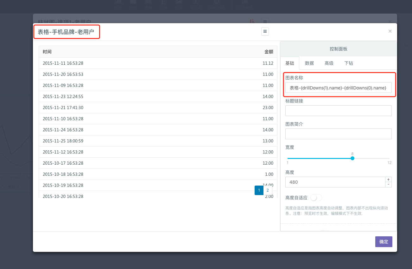This screenshot has width=412, height=269.
Task: Click the 高度自适应 description text
Action: 337,211
